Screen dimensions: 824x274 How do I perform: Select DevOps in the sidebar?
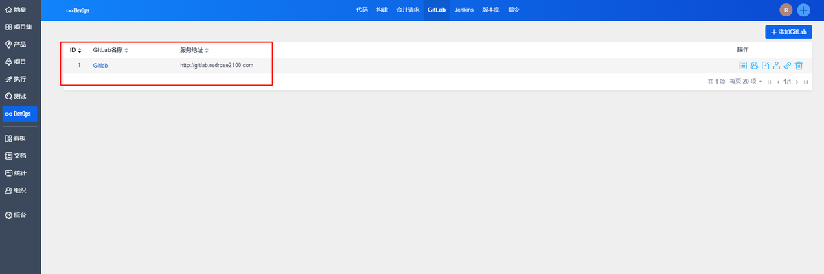(20, 114)
